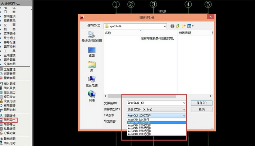Open 最近访问的位置 in places bar
This screenshot has height=146, width=255.
click(92, 37)
